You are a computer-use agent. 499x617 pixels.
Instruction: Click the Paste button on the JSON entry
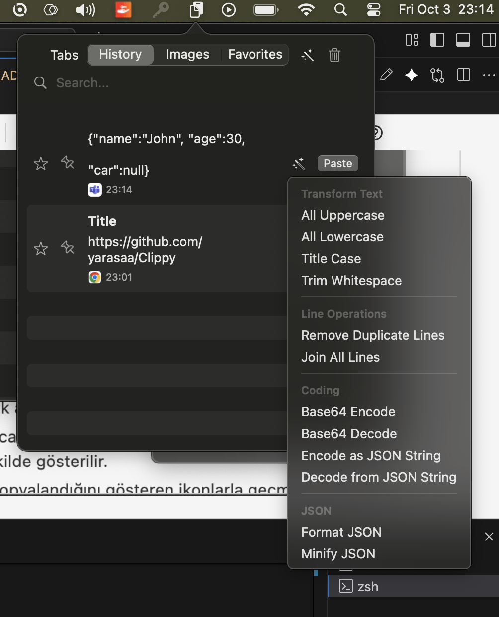337,163
